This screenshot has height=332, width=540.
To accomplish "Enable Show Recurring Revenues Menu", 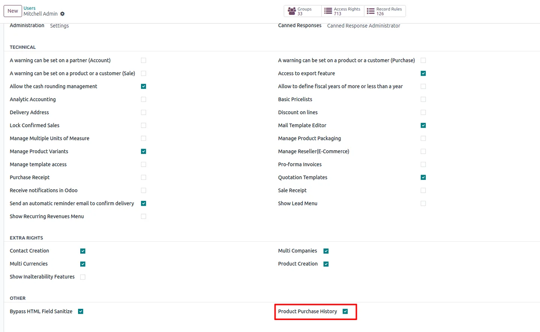I will pos(144,216).
